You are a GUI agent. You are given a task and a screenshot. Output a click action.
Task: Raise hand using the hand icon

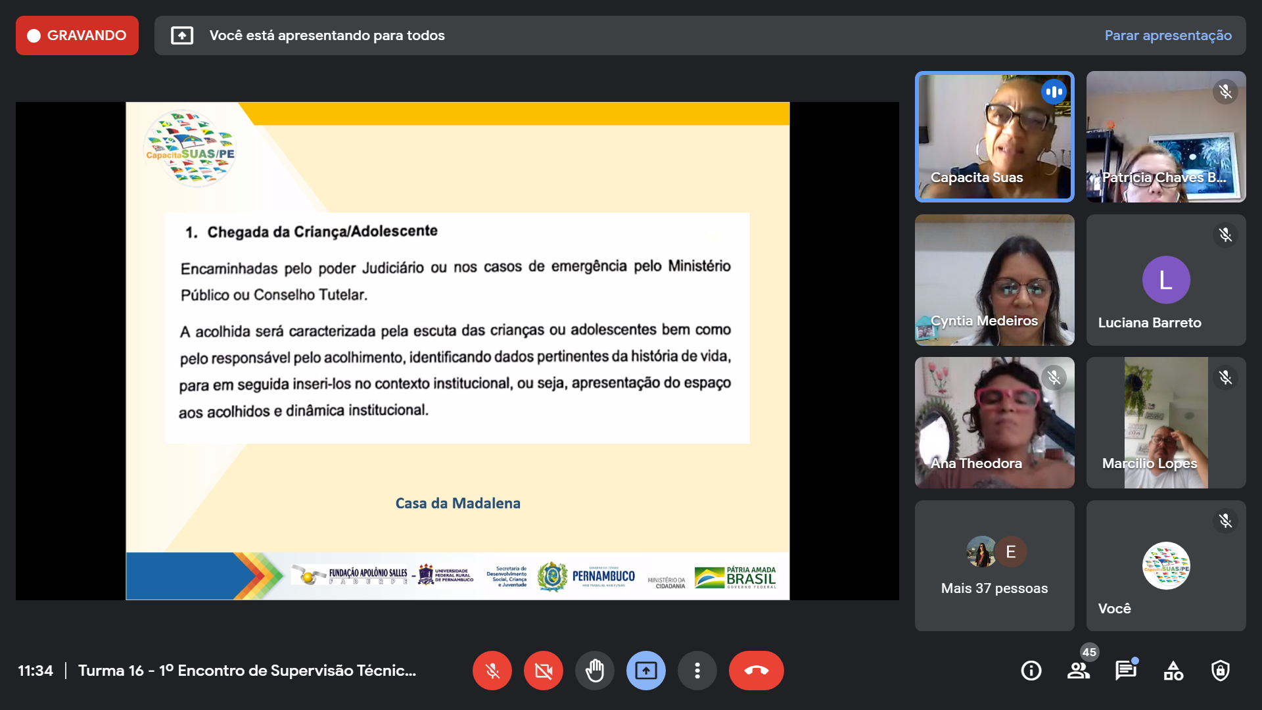pos(594,671)
